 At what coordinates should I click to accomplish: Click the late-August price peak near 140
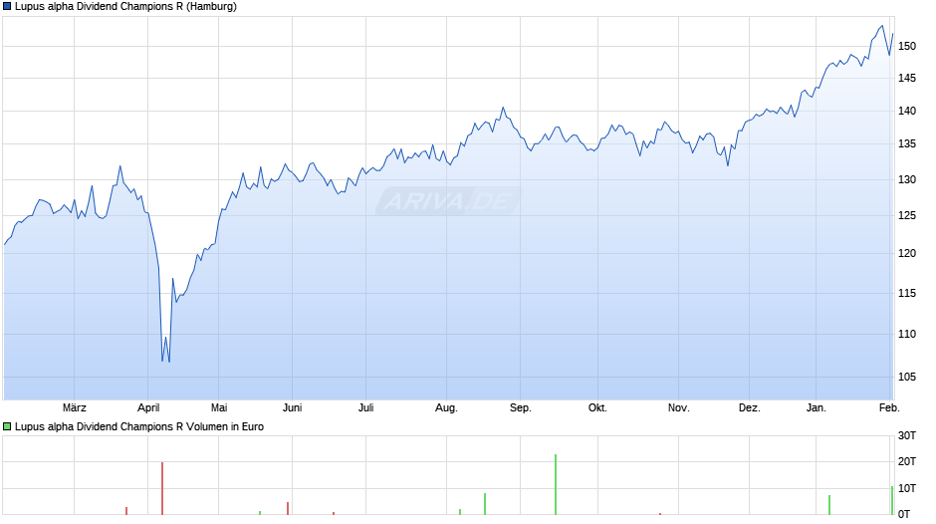pyautogui.click(x=503, y=108)
